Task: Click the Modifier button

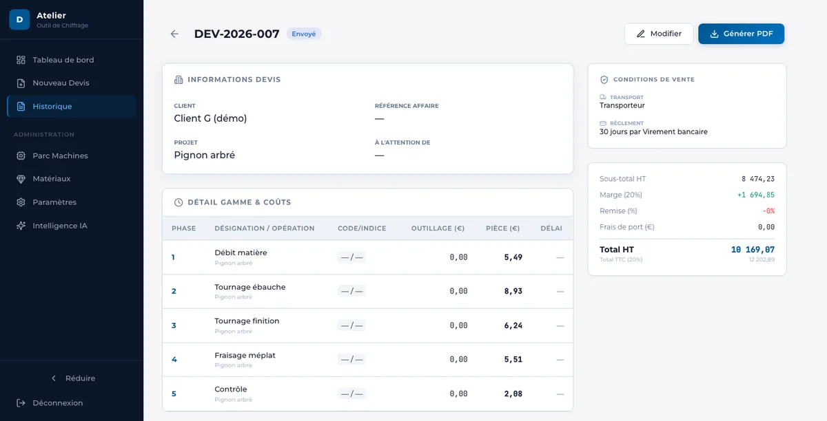Action: coord(659,34)
